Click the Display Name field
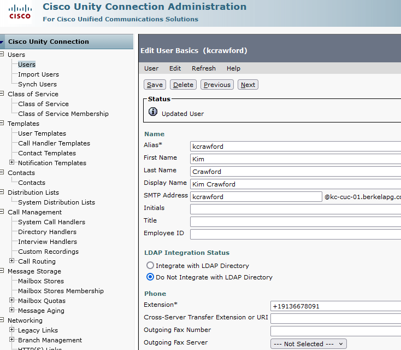The image size is (401, 350). [296, 184]
